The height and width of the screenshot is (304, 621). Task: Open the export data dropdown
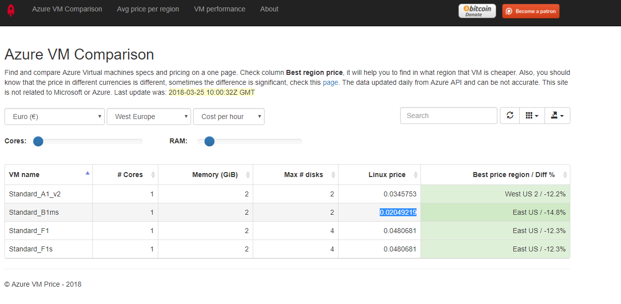[557, 116]
